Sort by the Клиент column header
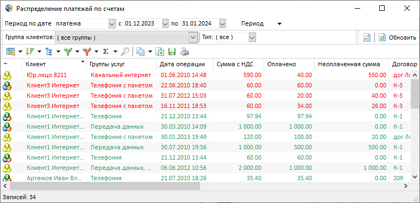The width and height of the screenshot is (420, 203). (x=54, y=64)
